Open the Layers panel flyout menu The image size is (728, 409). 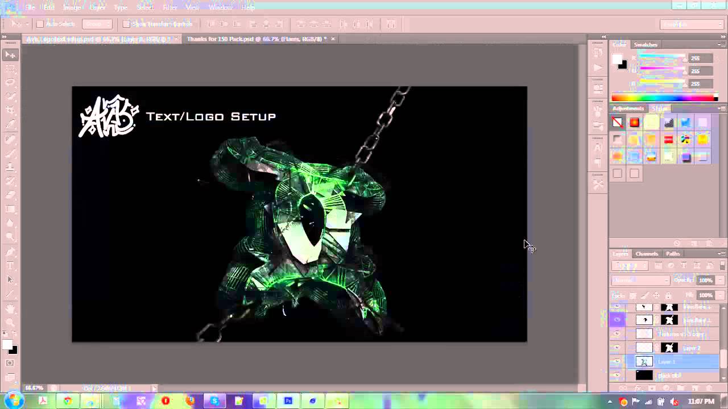[x=722, y=254]
